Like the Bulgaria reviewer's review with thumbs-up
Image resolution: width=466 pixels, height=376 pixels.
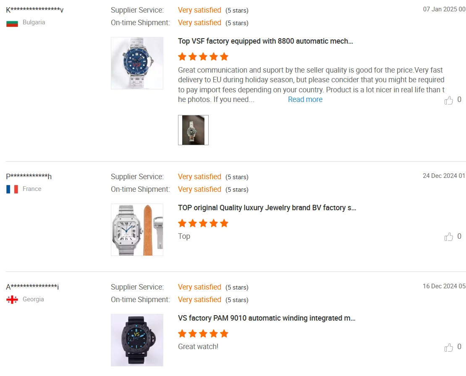pos(449,100)
